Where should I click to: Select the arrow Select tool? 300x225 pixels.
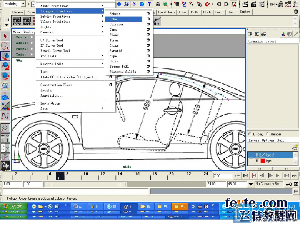coord(5,36)
